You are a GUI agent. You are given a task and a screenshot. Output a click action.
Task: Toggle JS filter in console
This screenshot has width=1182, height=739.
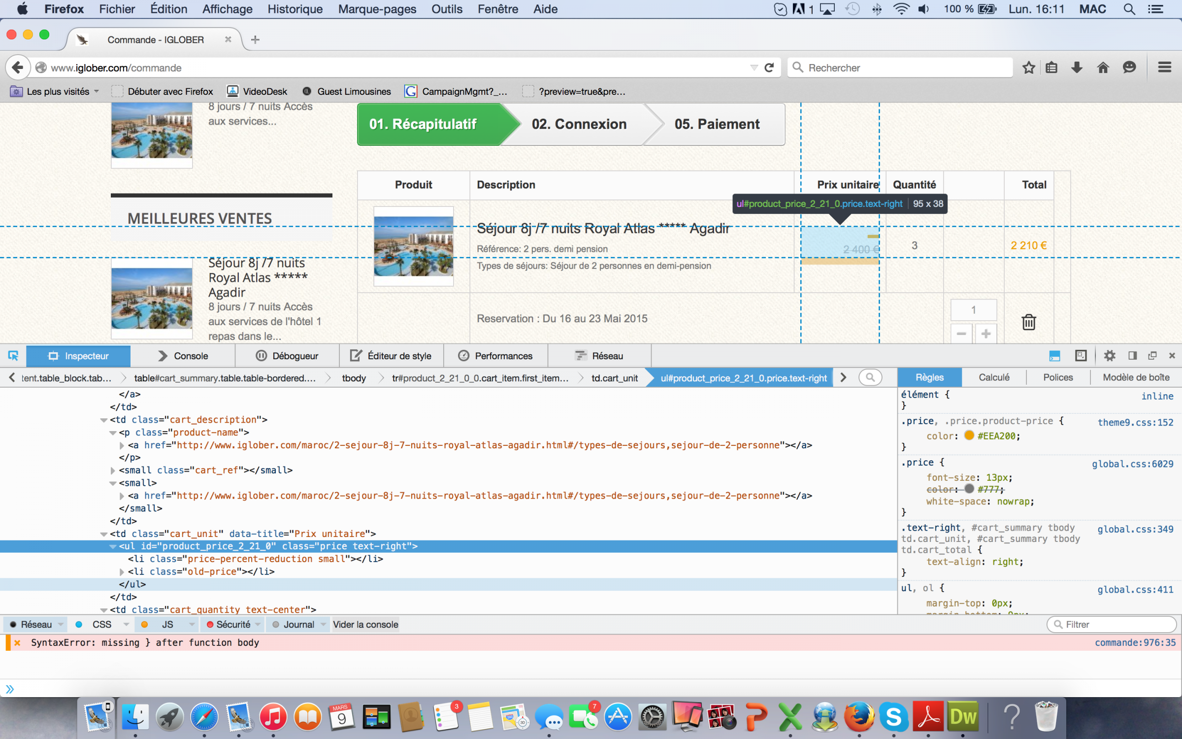pos(162,625)
